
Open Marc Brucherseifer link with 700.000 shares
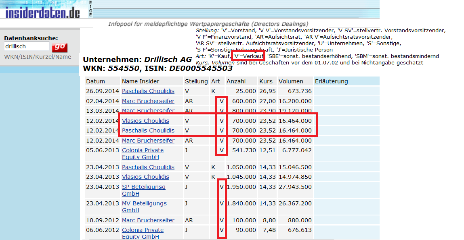coord(148,141)
